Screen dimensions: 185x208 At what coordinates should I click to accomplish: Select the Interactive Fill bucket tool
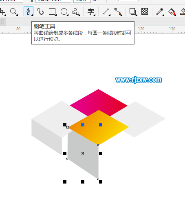click(172, 11)
